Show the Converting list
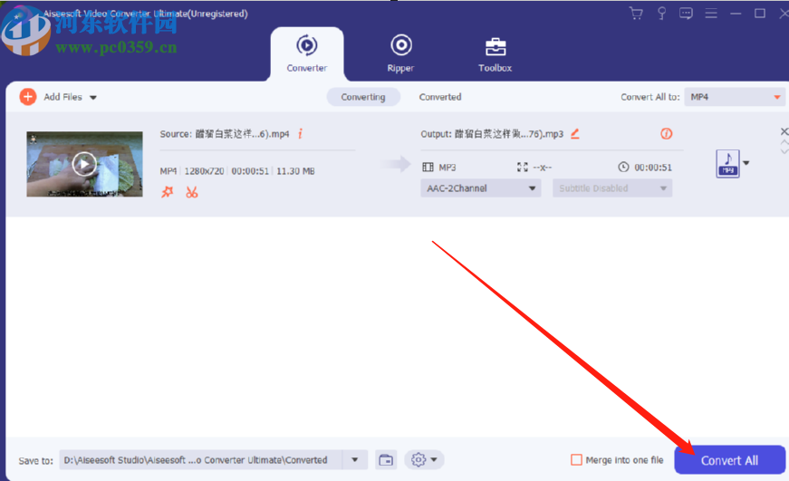The image size is (789, 481). click(363, 97)
